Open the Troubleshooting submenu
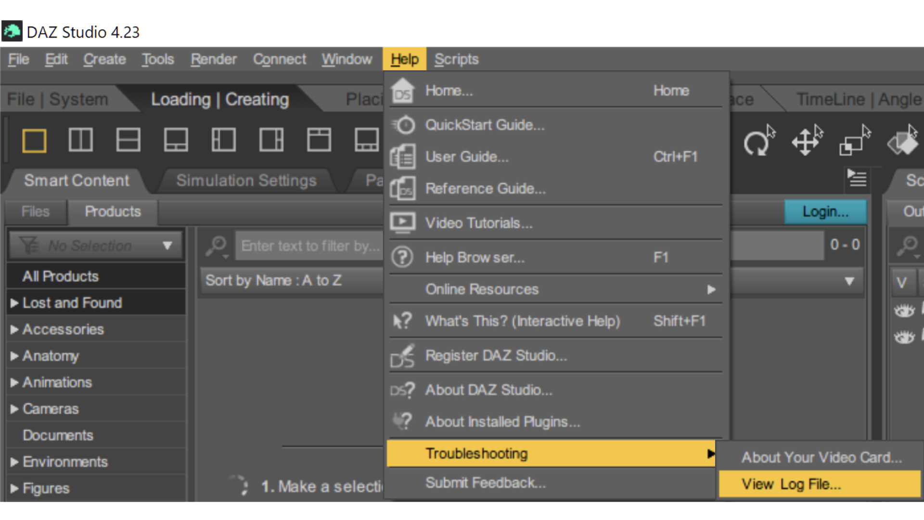The height and width of the screenshot is (520, 924). pyautogui.click(x=552, y=454)
